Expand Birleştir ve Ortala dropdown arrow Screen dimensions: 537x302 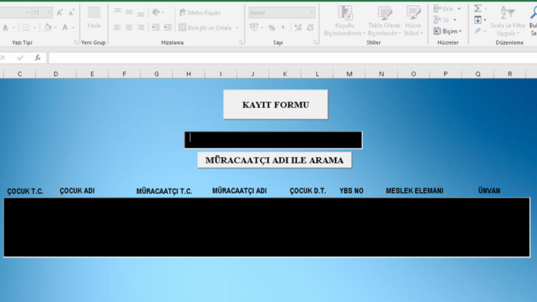click(x=237, y=28)
